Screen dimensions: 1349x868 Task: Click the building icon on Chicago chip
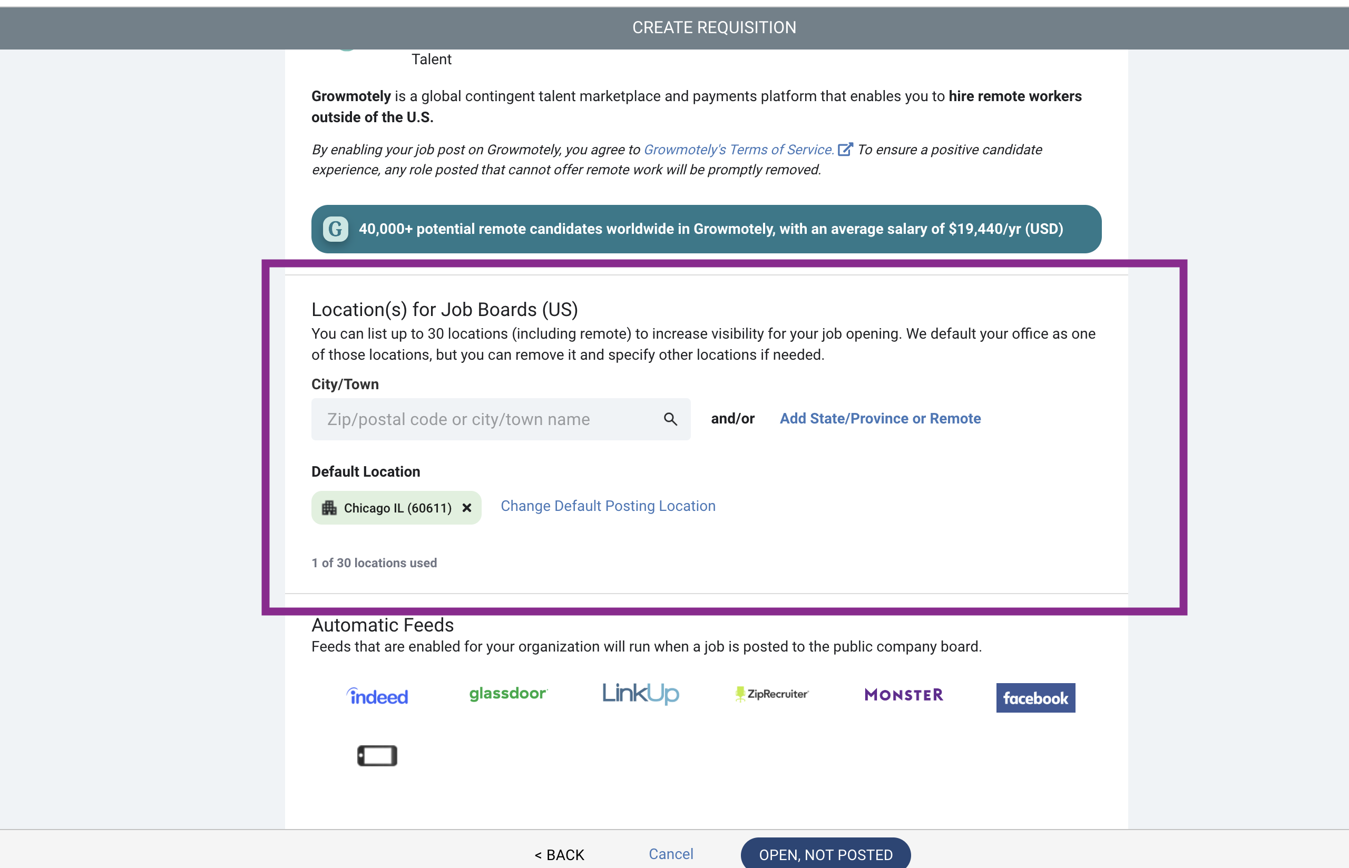(x=329, y=508)
